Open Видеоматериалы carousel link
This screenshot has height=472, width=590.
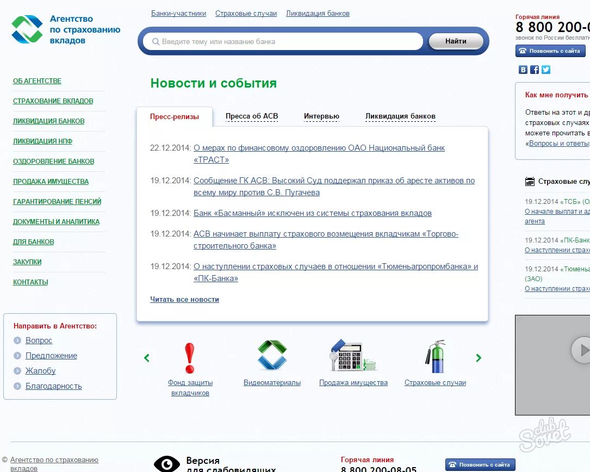pyautogui.click(x=272, y=382)
